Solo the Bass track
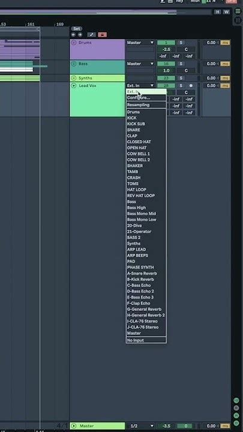This screenshot has width=243, height=432. (x=181, y=64)
